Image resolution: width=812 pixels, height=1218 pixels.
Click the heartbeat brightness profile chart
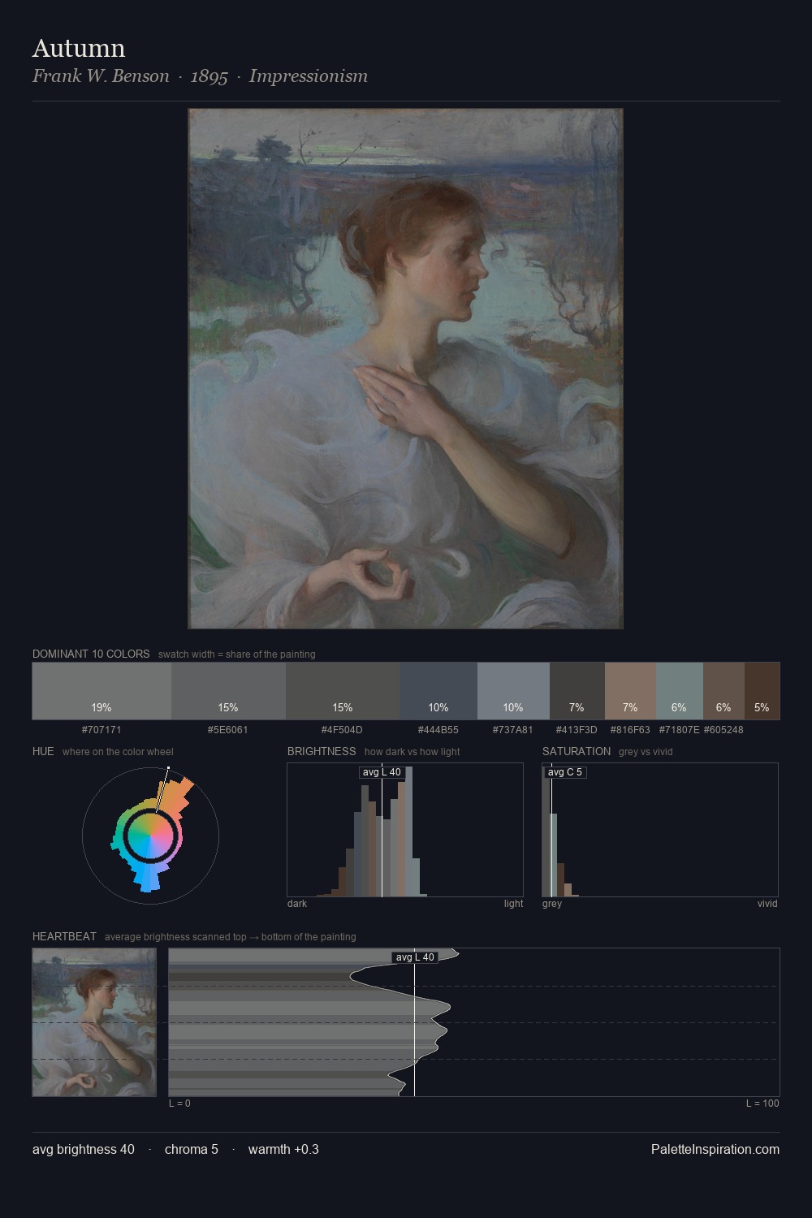pos(474,1022)
